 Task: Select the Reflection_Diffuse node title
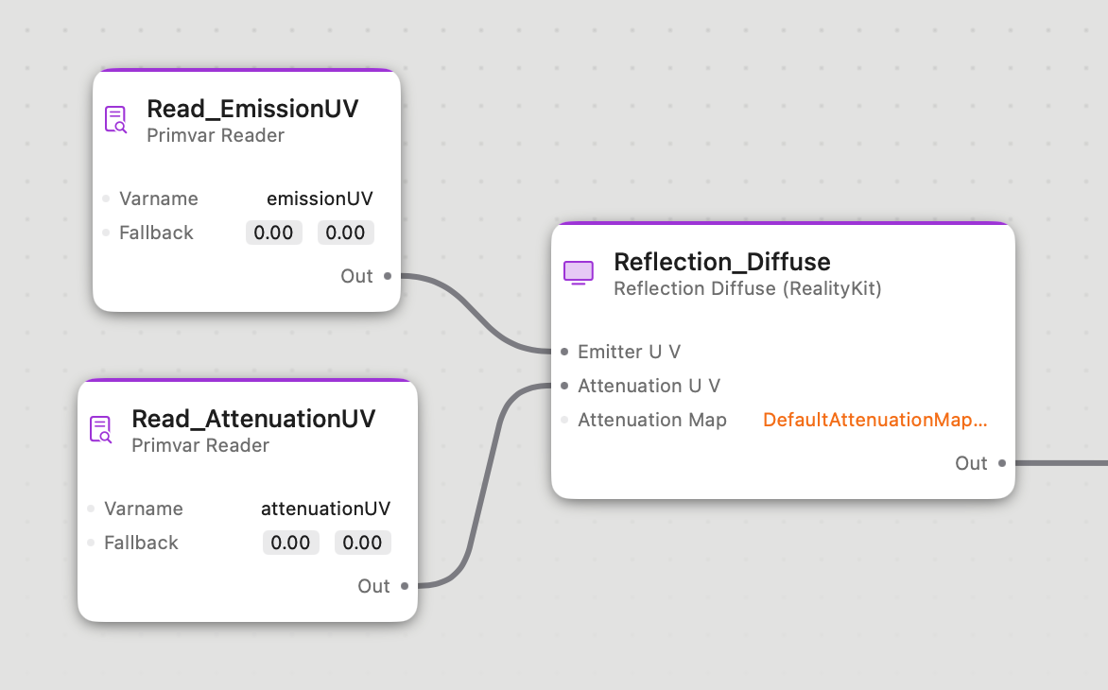click(x=722, y=262)
